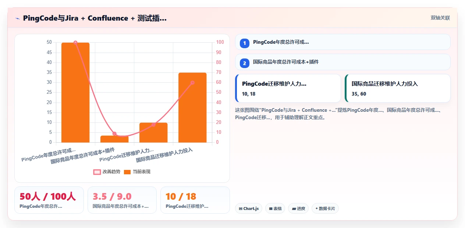Click the pink line point at right-axis 9

pos(114,133)
